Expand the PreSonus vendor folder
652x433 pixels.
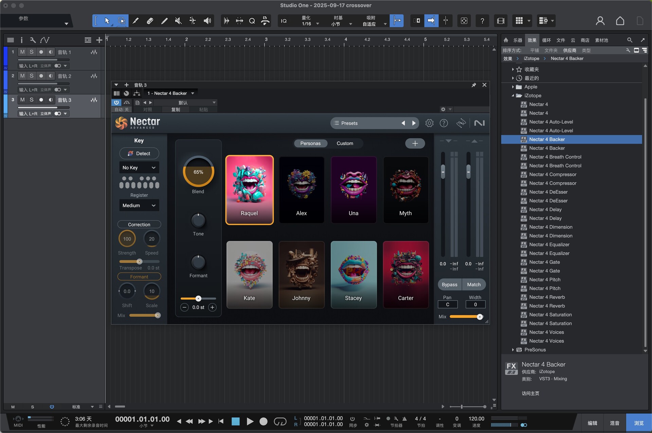click(513, 350)
